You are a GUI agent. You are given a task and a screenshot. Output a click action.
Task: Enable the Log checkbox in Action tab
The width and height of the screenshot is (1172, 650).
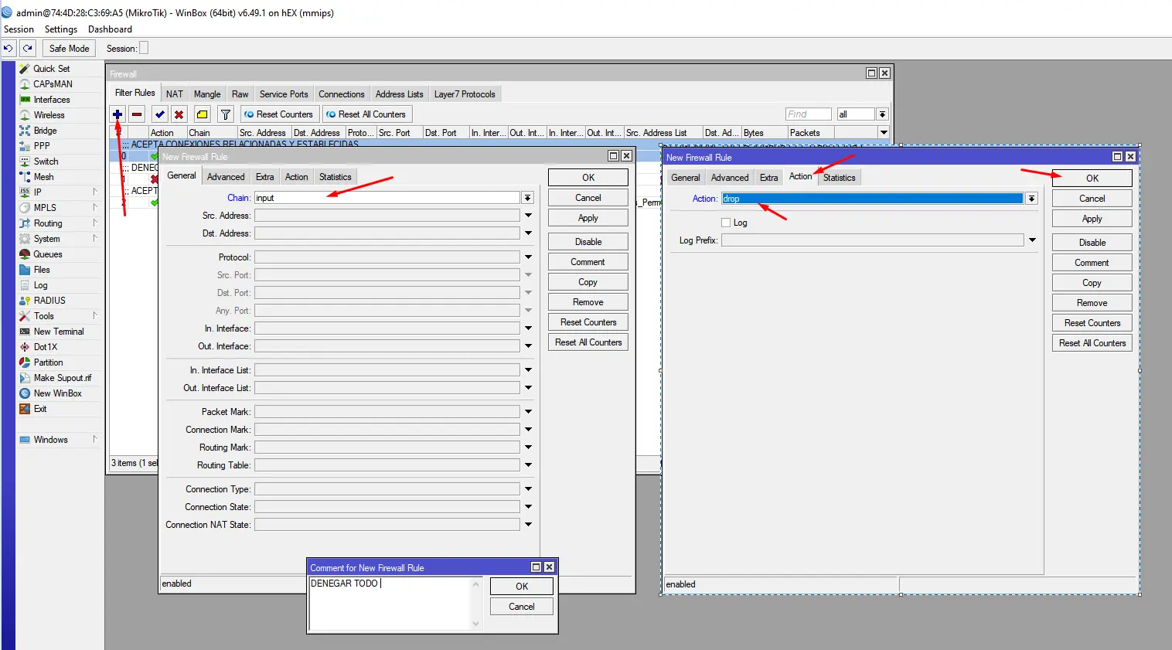pyautogui.click(x=726, y=223)
